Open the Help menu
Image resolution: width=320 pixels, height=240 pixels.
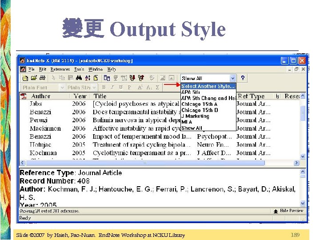(x=112, y=69)
